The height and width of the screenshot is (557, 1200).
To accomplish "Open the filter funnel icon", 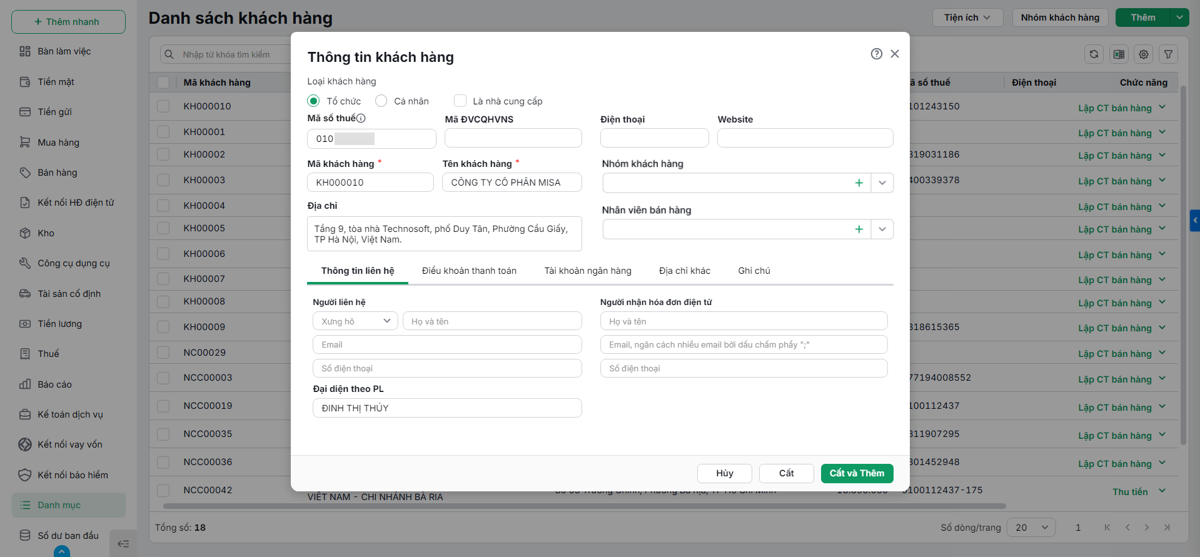I will tap(1169, 54).
